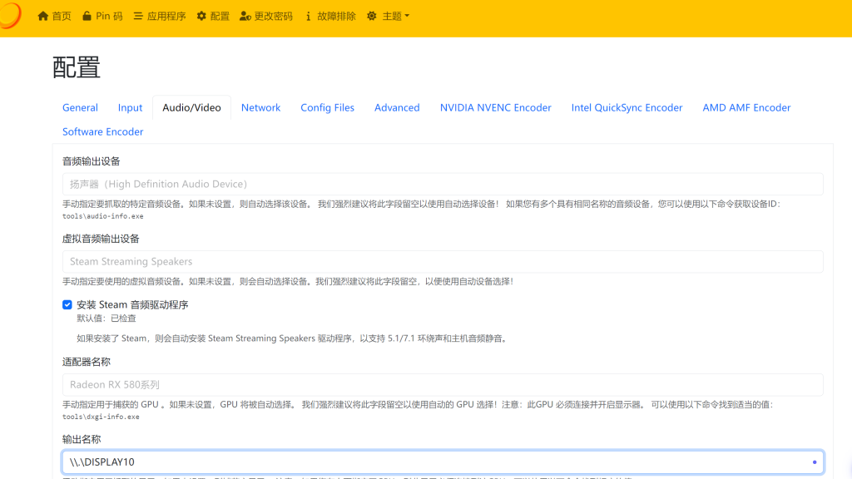Click the gear icon beside 配置

point(201,16)
